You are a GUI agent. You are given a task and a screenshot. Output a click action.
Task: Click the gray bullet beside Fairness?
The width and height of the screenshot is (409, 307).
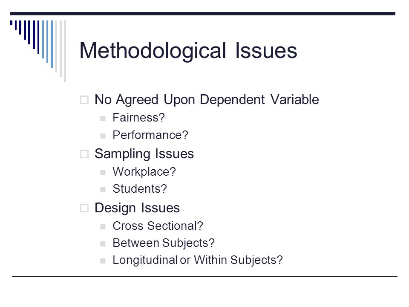[x=103, y=119]
